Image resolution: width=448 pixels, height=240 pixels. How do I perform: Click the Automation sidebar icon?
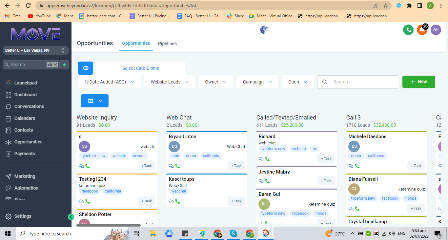(9, 188)
